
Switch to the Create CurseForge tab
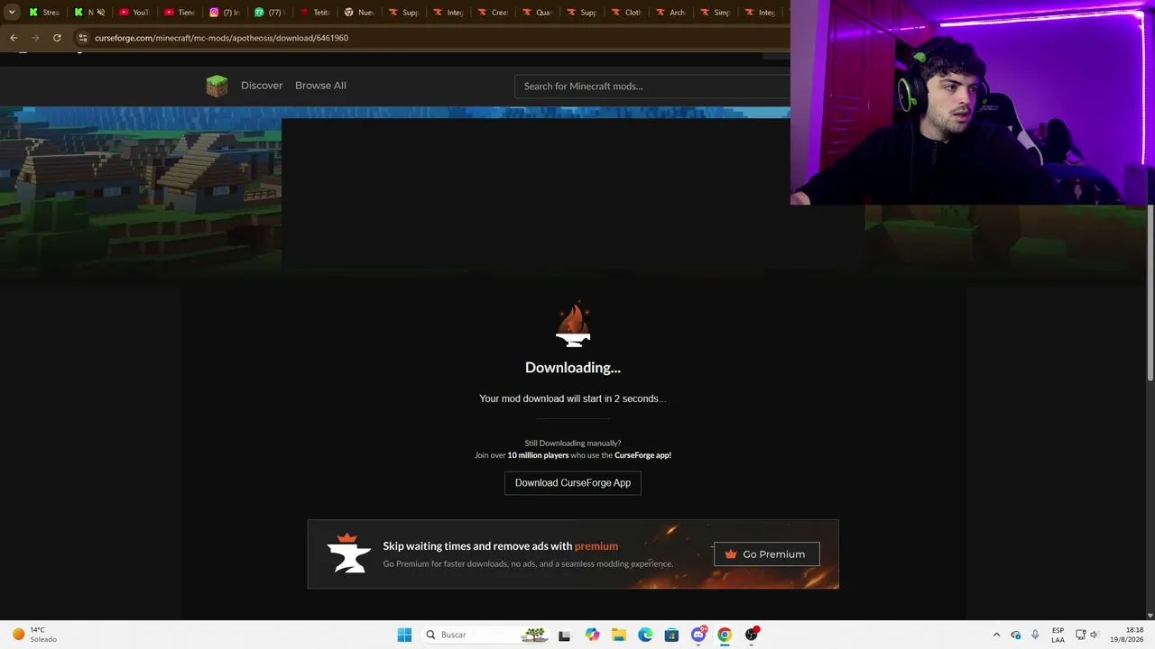coord(495,12)
